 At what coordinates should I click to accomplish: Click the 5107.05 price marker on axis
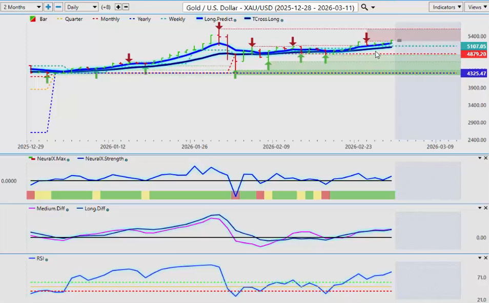click(473, 47)
